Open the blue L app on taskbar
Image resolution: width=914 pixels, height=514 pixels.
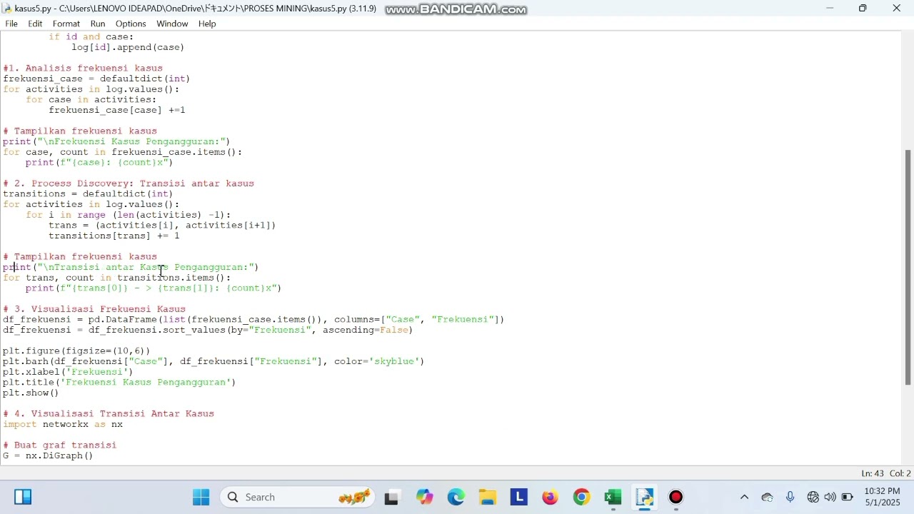point(519,497)
